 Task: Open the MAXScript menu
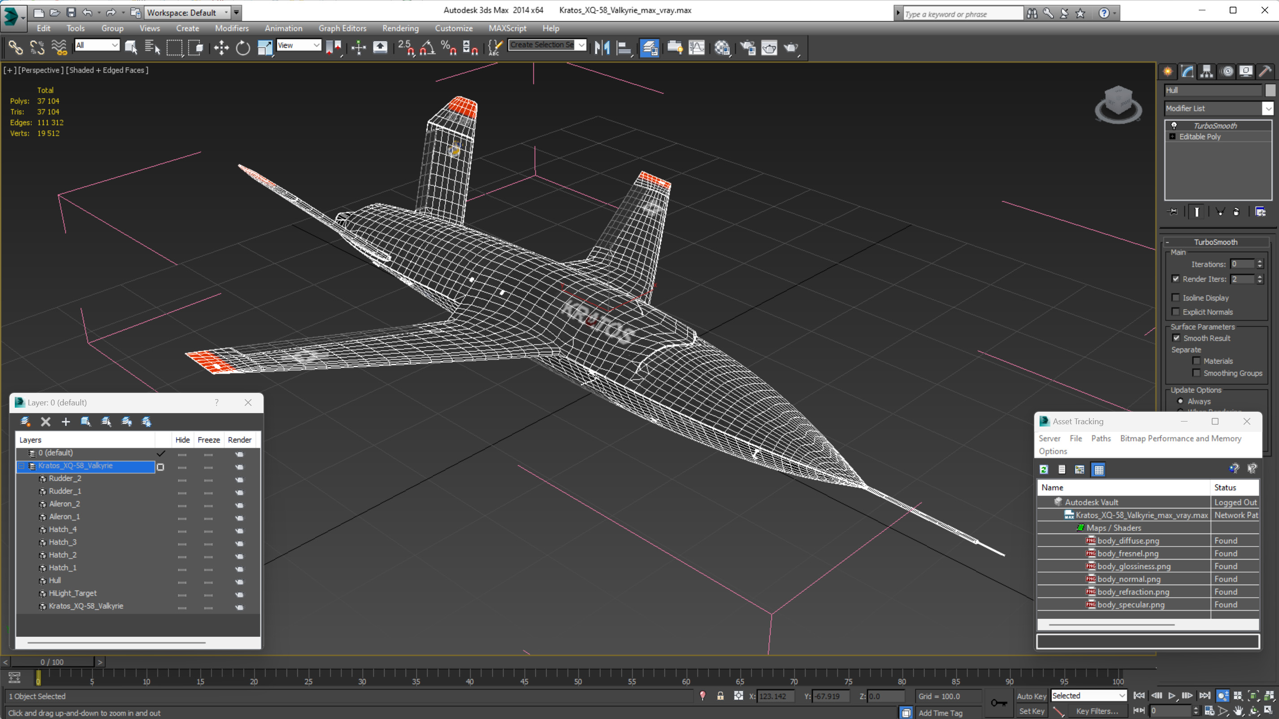pos(507,28)
